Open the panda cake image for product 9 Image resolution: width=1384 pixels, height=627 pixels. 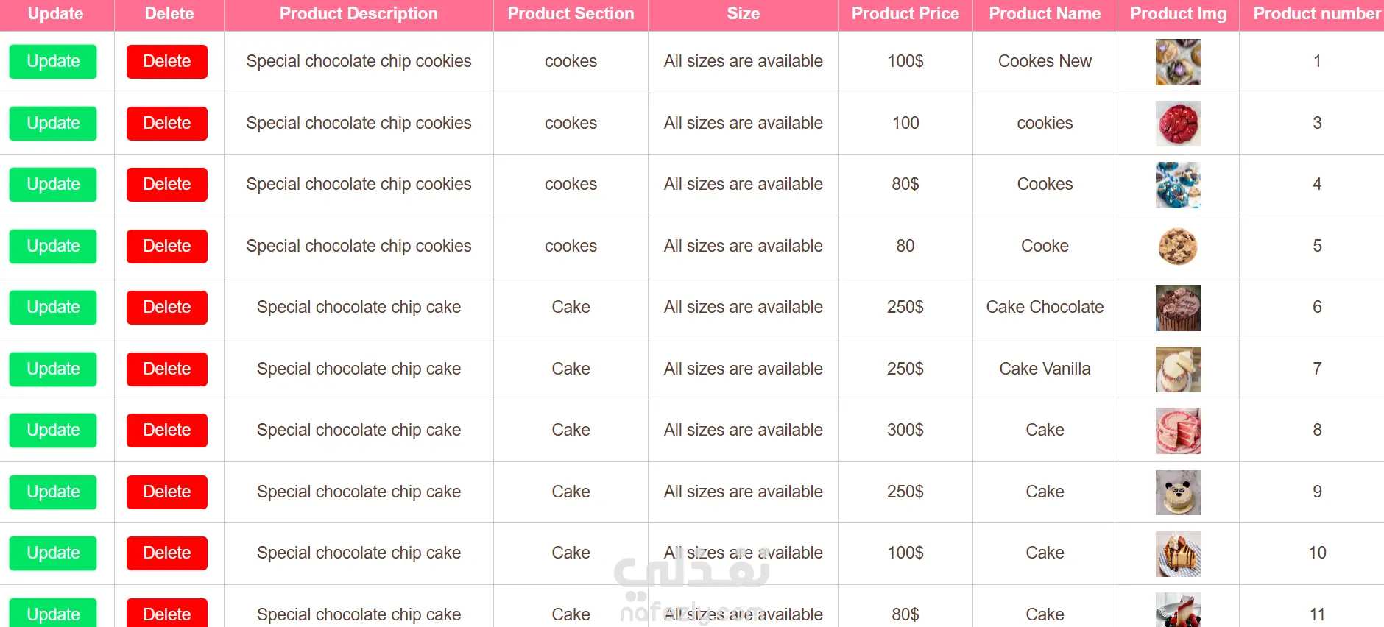(1178, 492)
